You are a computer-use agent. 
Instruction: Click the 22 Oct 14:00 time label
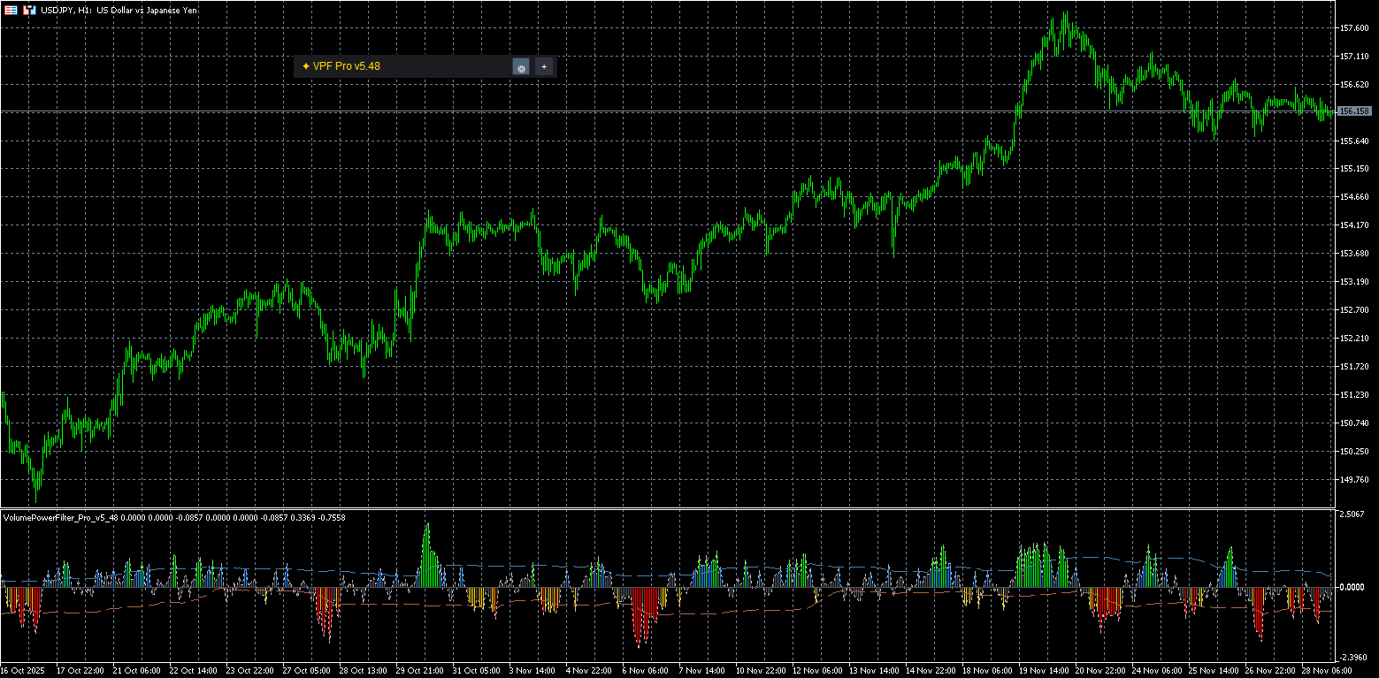pyautogui.click(x=192, y=671)
